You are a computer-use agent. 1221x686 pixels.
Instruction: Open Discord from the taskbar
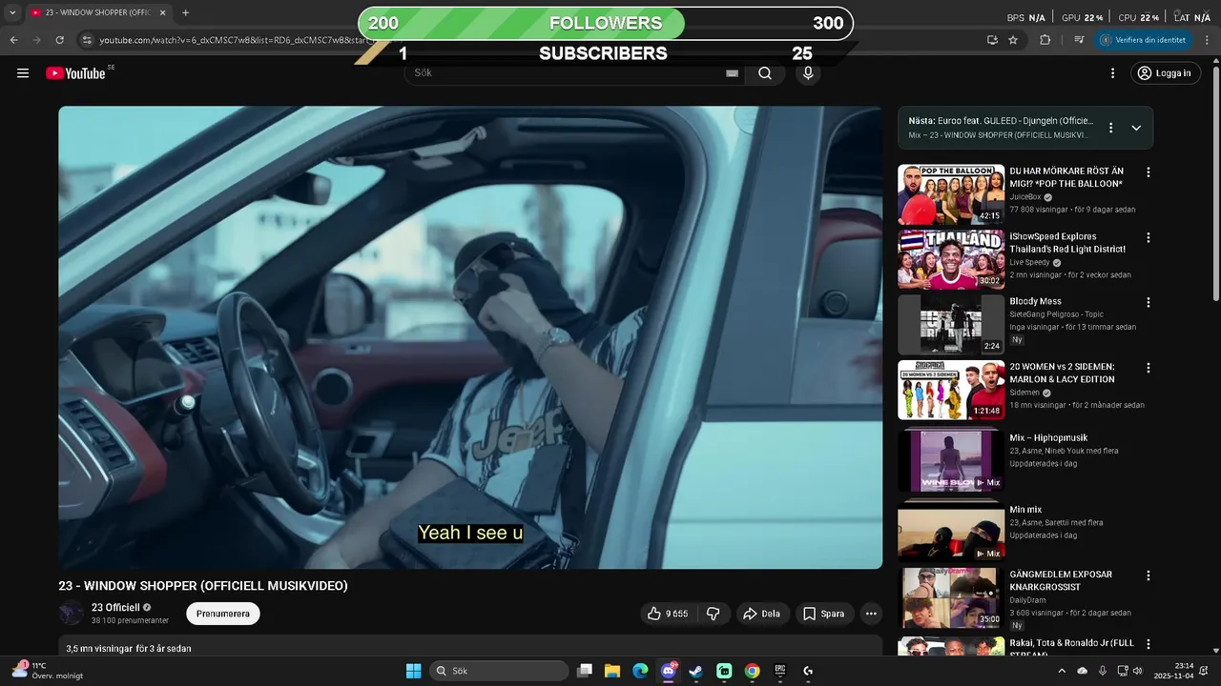(x=669, y=671)
